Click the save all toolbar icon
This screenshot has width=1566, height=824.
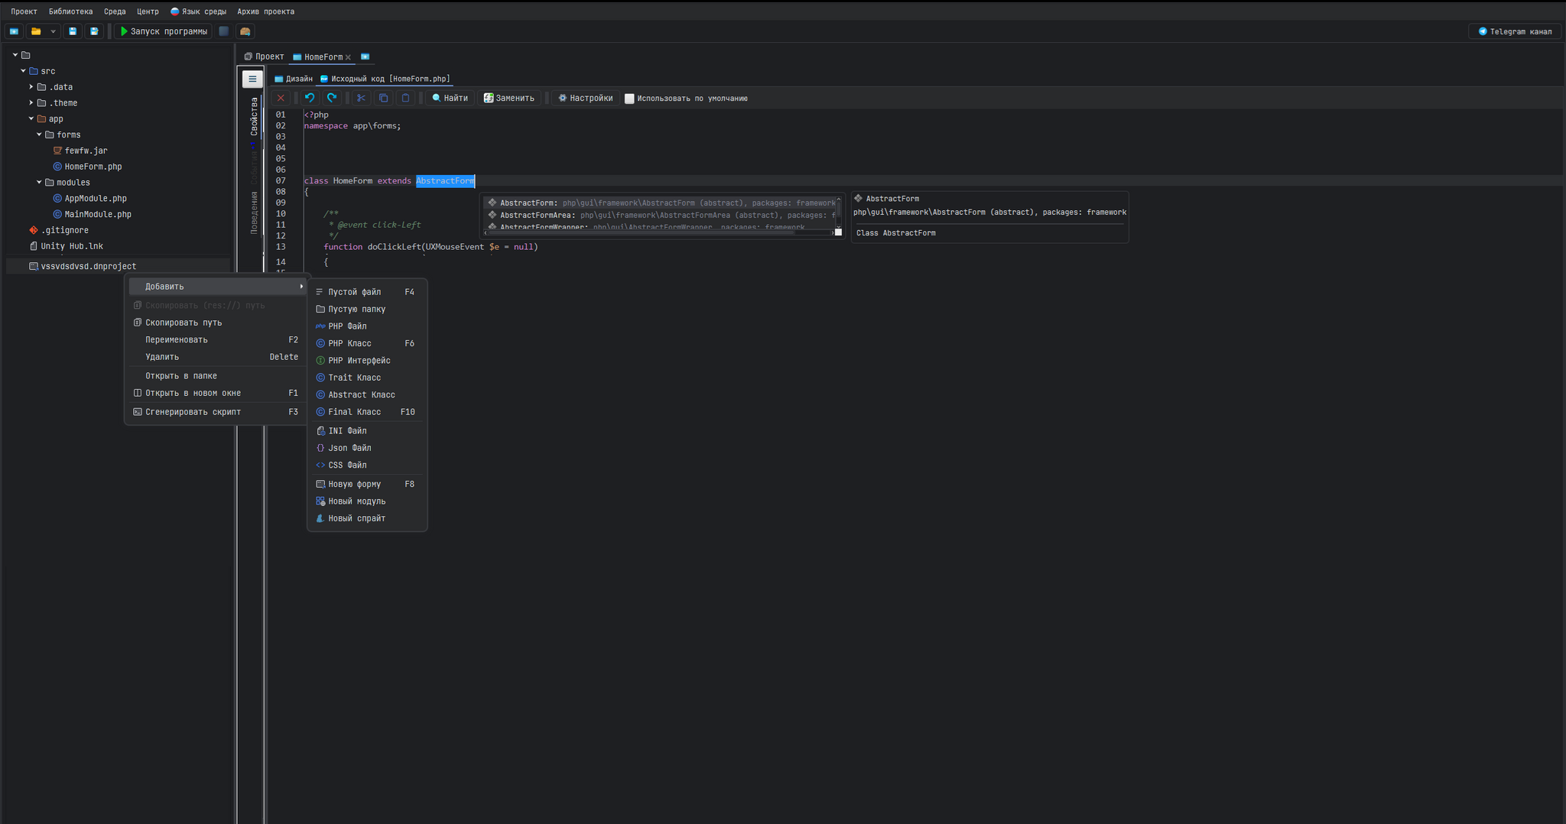pyautogui.click(x=94, y=31)
